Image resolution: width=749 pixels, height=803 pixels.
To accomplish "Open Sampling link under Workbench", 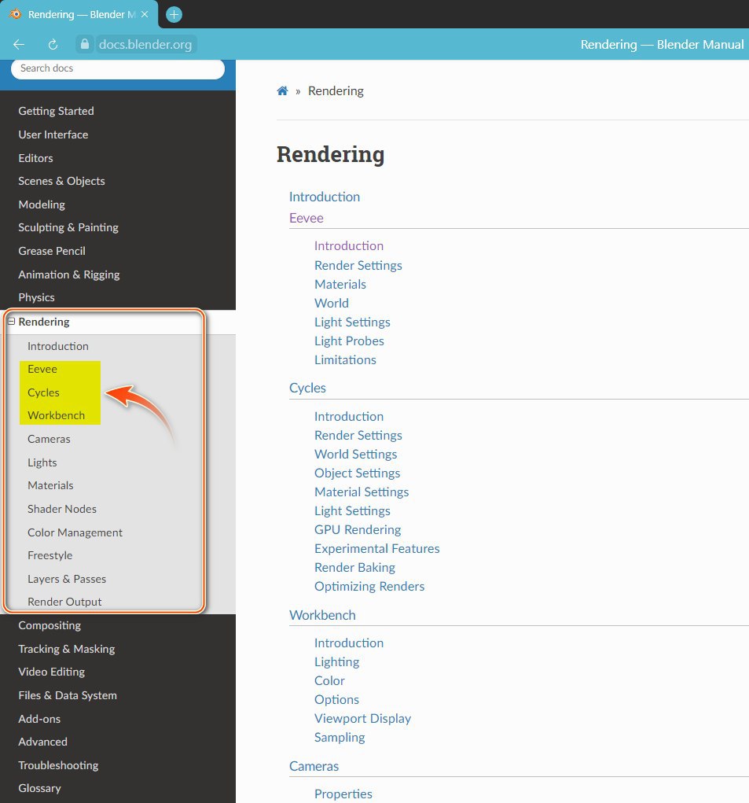I will coord(340,738).
